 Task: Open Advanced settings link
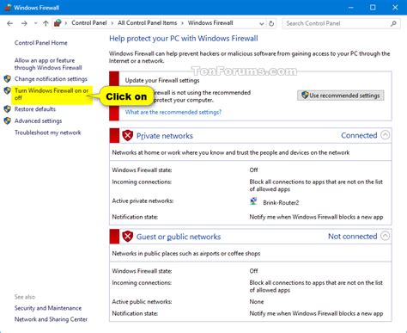pyautogui.click(x=38, y=120)
